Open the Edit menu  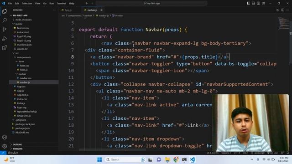click(17, 3)
